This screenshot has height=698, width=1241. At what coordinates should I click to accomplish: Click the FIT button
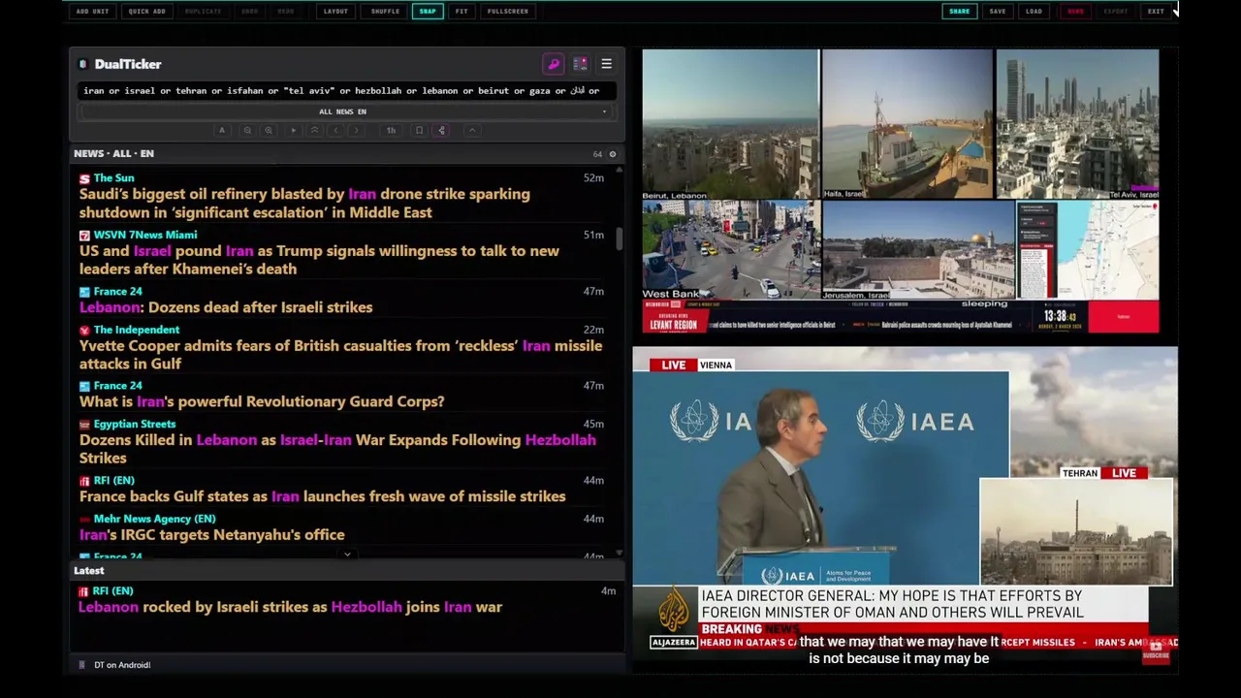(x=461, y=11)
